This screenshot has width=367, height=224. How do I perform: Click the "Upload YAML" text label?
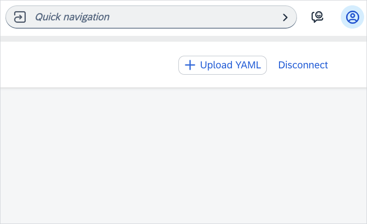click(x=230, y=65)
